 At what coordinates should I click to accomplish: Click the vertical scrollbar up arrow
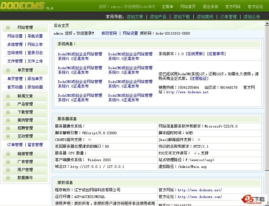coord(266,23)
